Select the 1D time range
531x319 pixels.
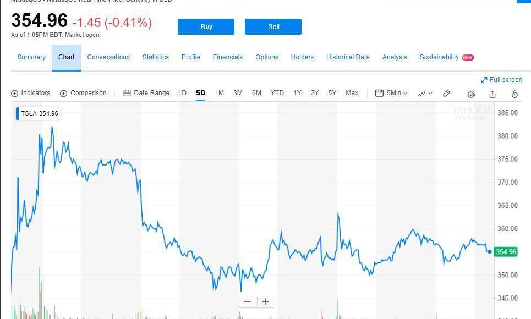[182, 93]
